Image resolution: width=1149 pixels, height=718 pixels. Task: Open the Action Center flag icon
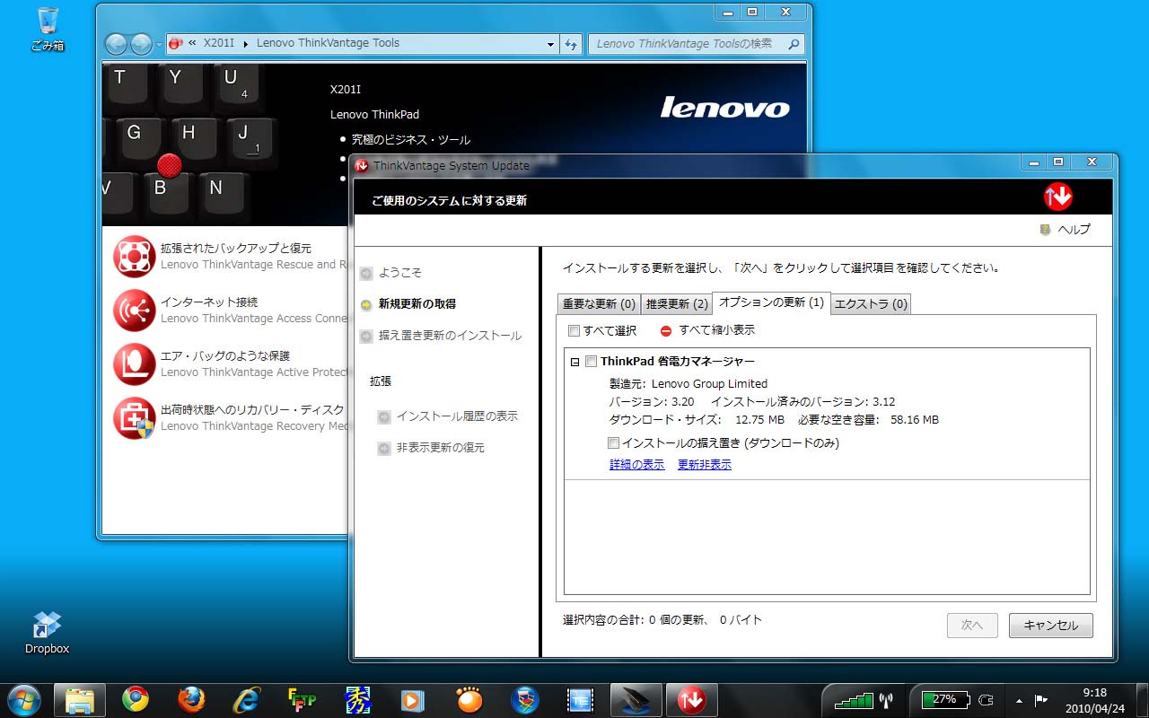click(x=1041, y=699)
